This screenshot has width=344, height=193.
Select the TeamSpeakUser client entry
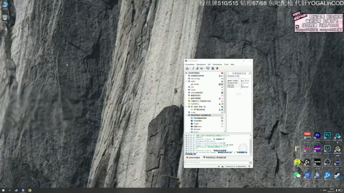tap(200, 118)
